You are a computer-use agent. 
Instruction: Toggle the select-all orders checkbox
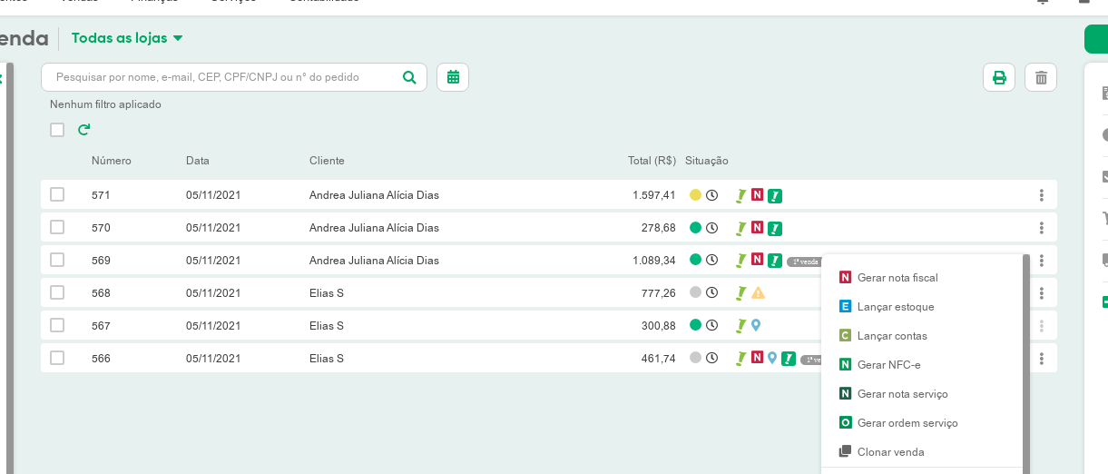click(x=57, y=130)
